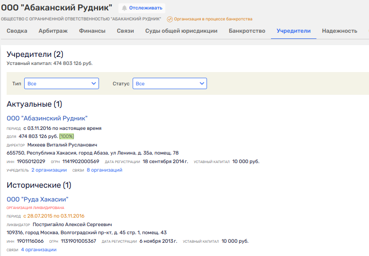The image size is (369, 256).
Task: Click the INN value 1901116066
Action: coord(30,241)
